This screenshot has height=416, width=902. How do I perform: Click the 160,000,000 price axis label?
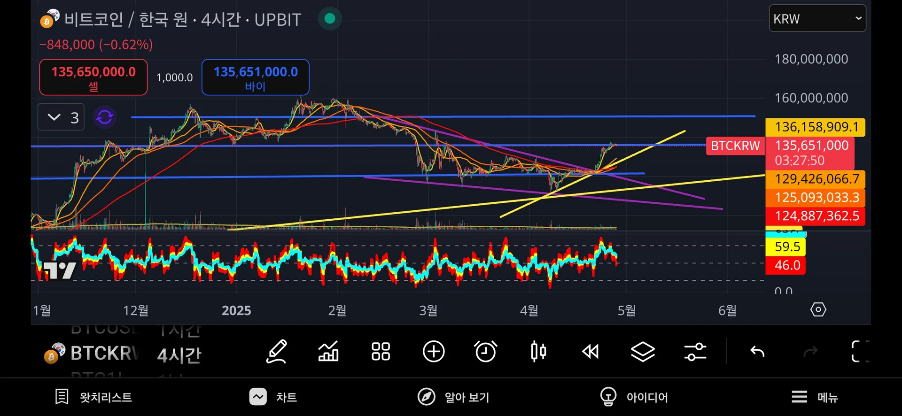[x=811, y=98]
